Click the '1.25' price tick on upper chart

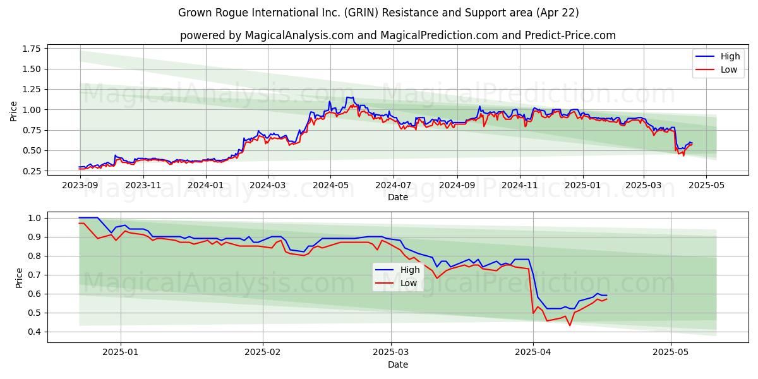[32, 90]
